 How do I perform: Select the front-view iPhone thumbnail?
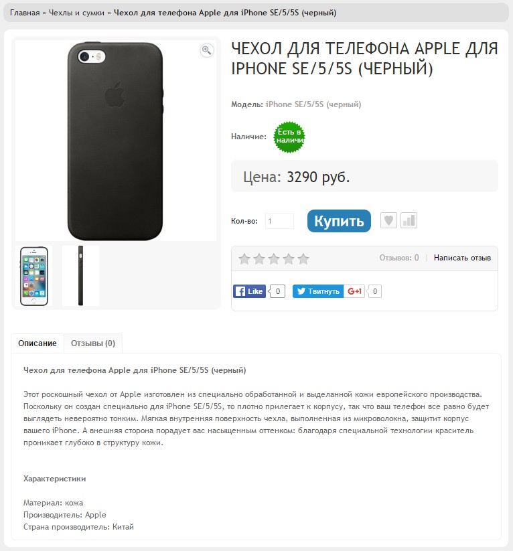point(33,276)
